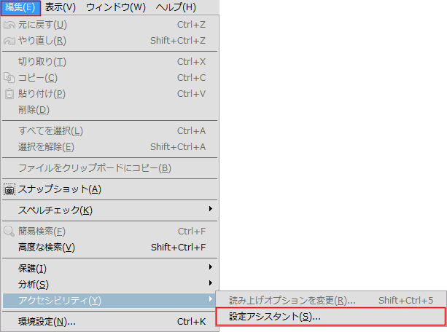Open the ウィンドウ(W) menu
This screenshot has width=447, height=332.
click(x=116, y=7)
